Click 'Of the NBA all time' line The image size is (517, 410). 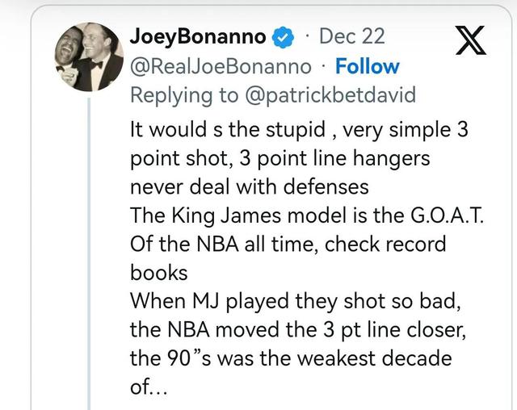tap(288, 245)
